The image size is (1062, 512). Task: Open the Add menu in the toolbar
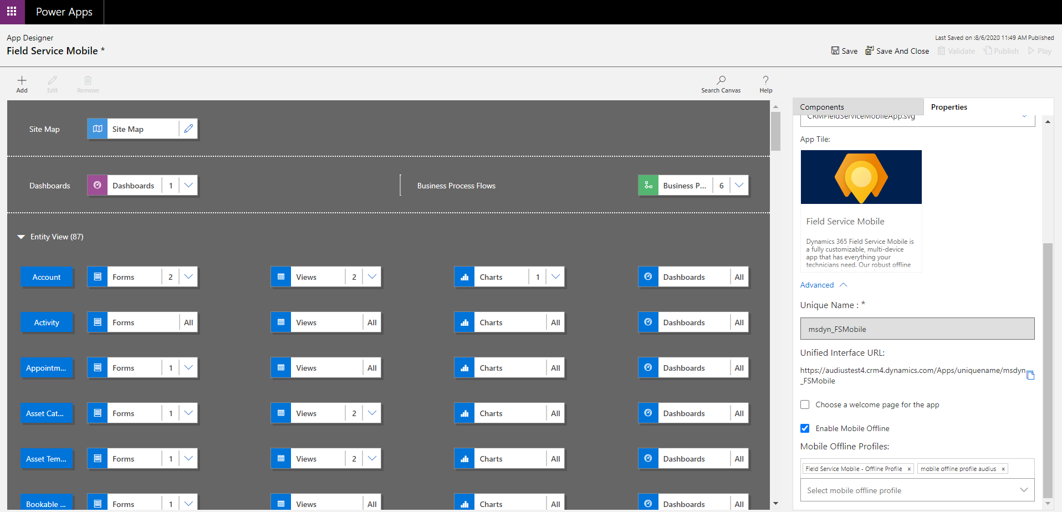[22, 83]
